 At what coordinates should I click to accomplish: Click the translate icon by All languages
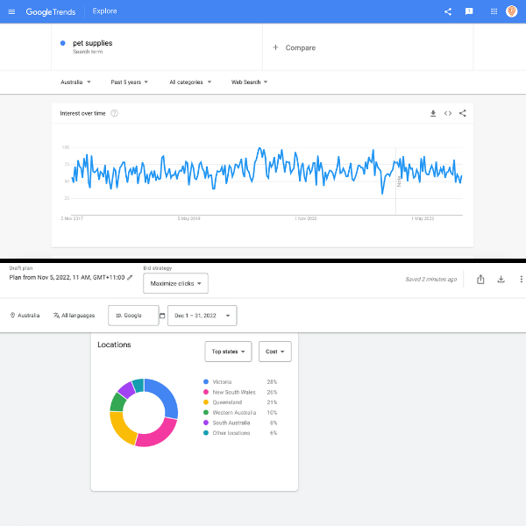(56, 316)
